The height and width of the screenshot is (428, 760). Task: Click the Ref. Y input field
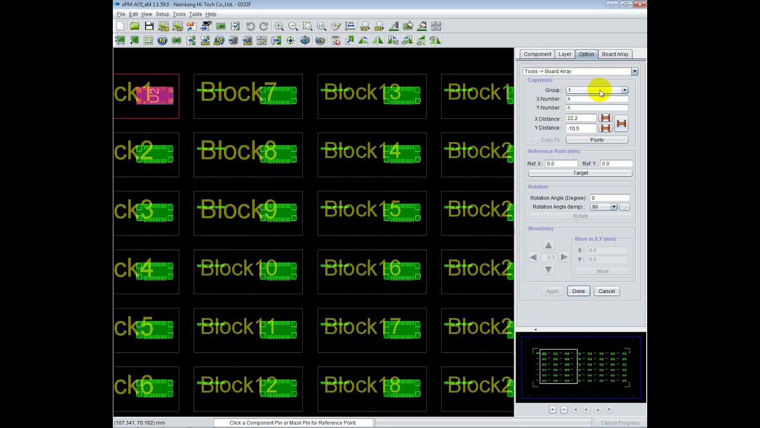[616, 163]
